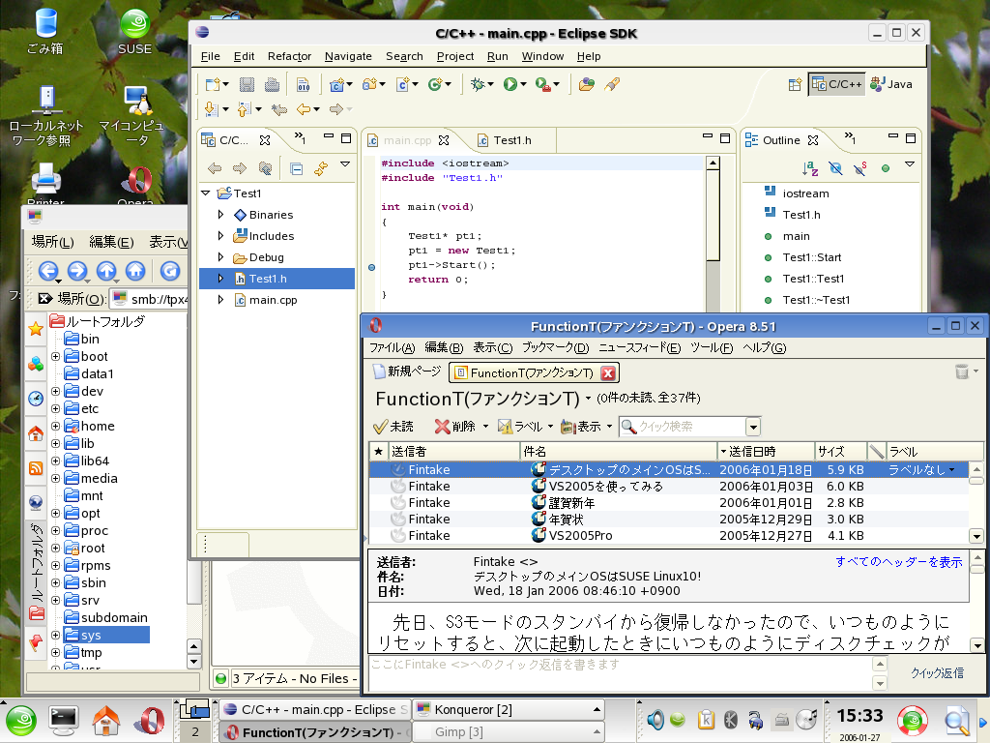Click the 削除 delete button in Opera mail
Viewport: 990px width, 743px height.
(456, 427)
